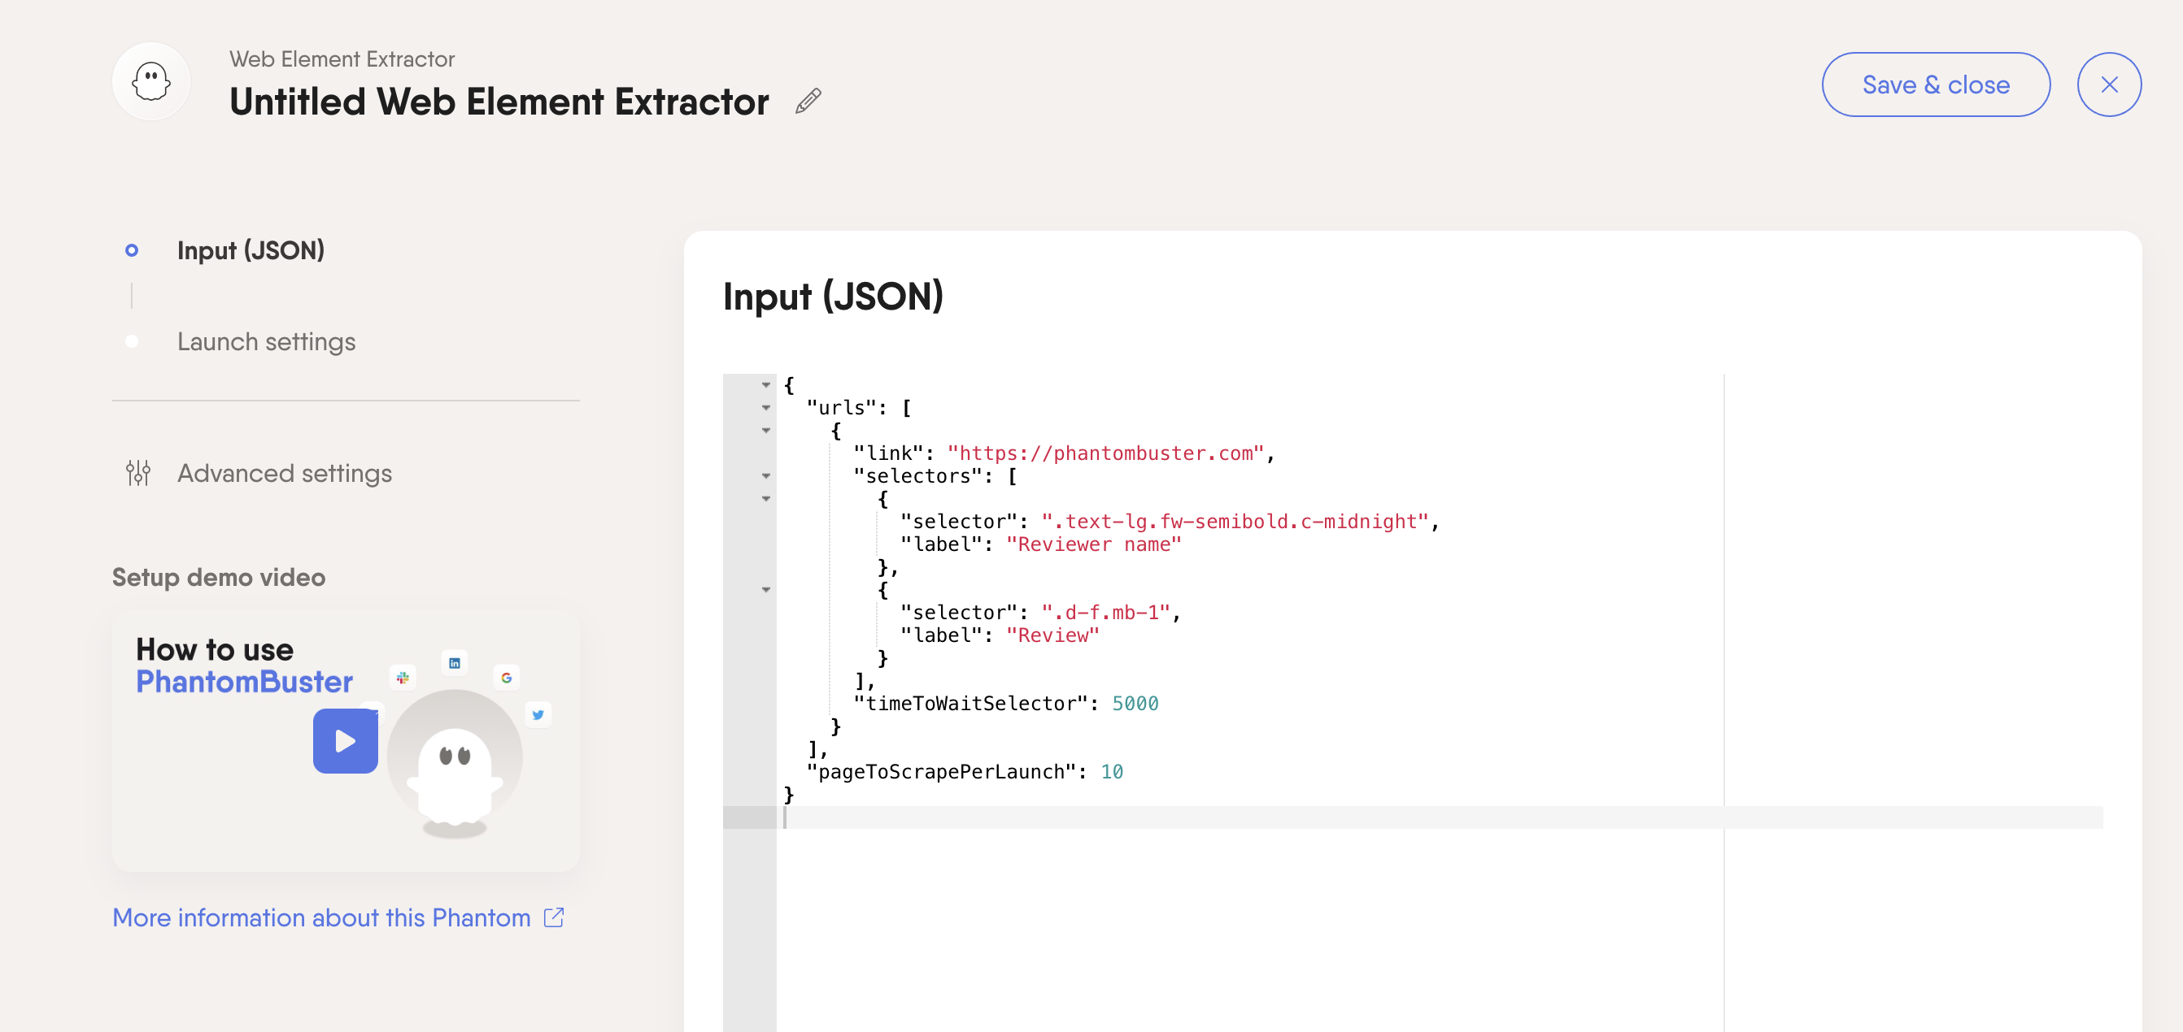Collapse the Reviewer name selector object fold arrow
Viewport: 2183px width, 1032px height.
click(x=766, y=500)
